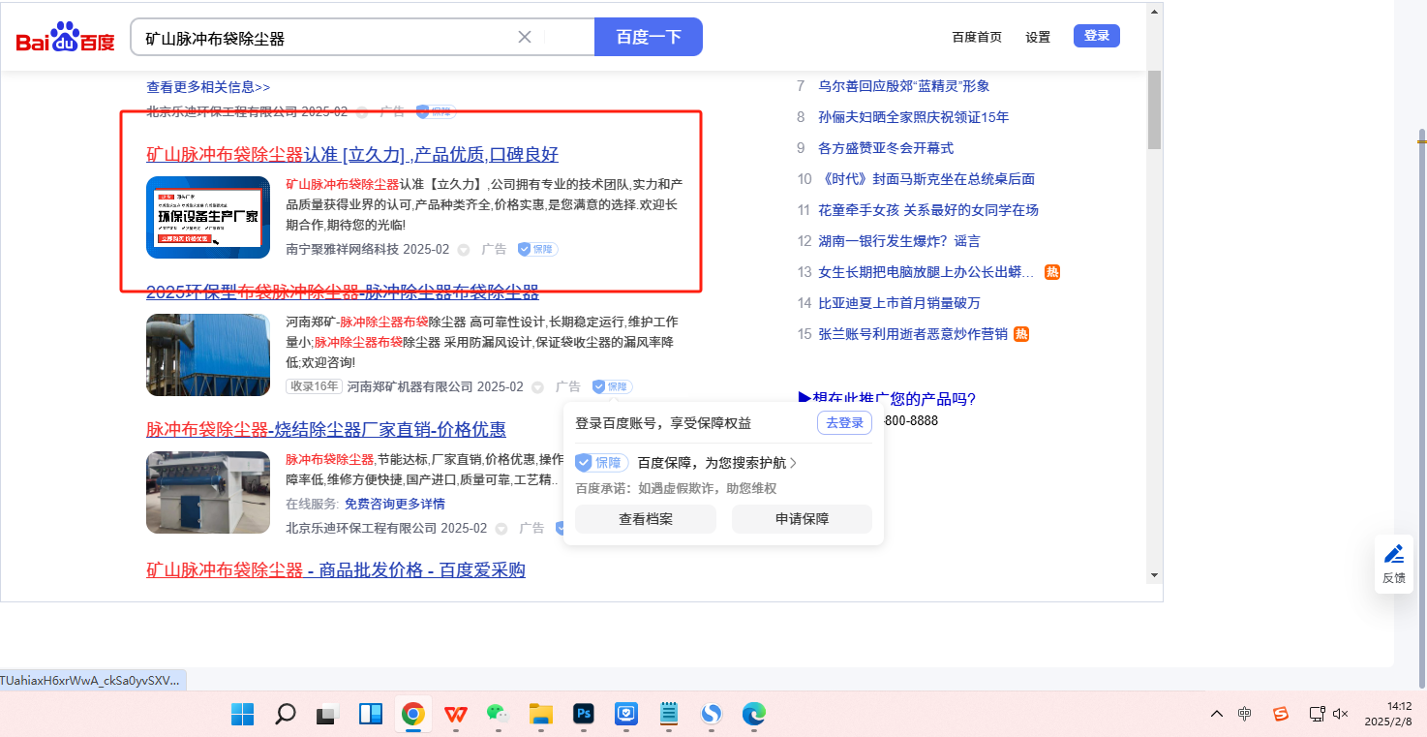This screenshot has width=1427, height=737.
Task: Expand 百度保障 chevron in the popup
Action: [x=794, y=463]
